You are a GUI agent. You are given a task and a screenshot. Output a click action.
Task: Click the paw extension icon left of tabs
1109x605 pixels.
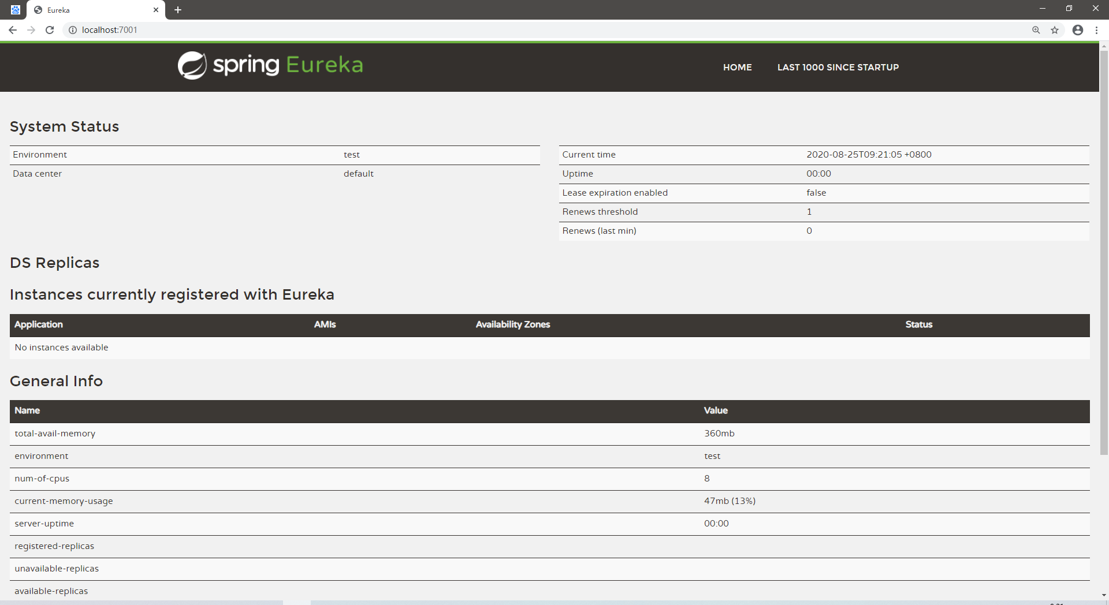point(16,10)
